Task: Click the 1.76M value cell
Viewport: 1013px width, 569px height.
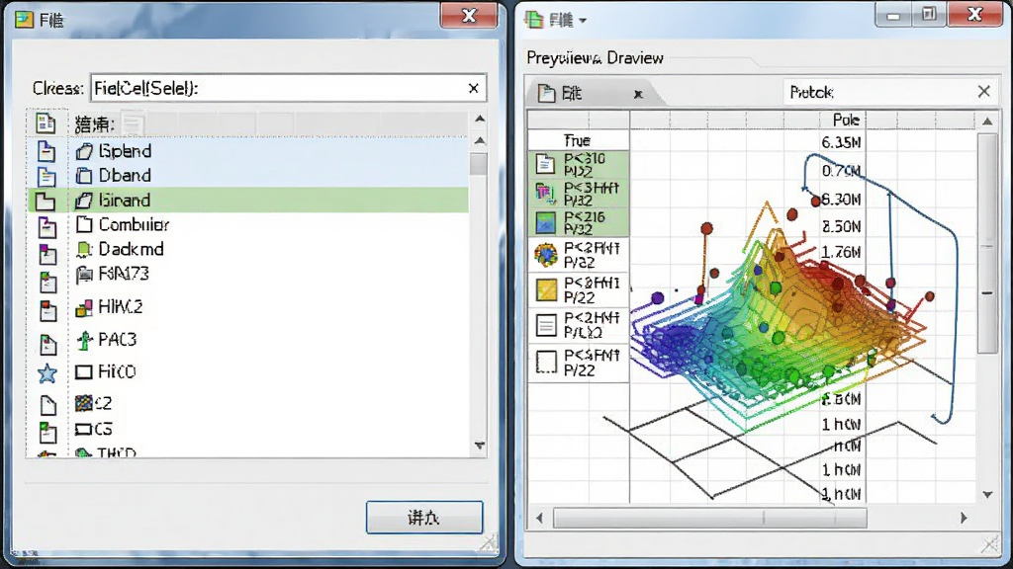Action: (x=841, y=252)
